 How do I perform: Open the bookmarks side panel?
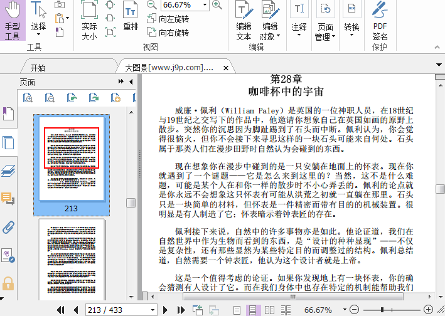(x=8, y=114)
